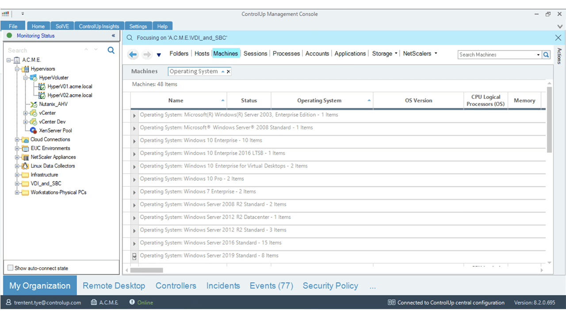The image size is (566, 318).
Task: Click the XenServer Pool icon
Action: click(x=33, y=130)
